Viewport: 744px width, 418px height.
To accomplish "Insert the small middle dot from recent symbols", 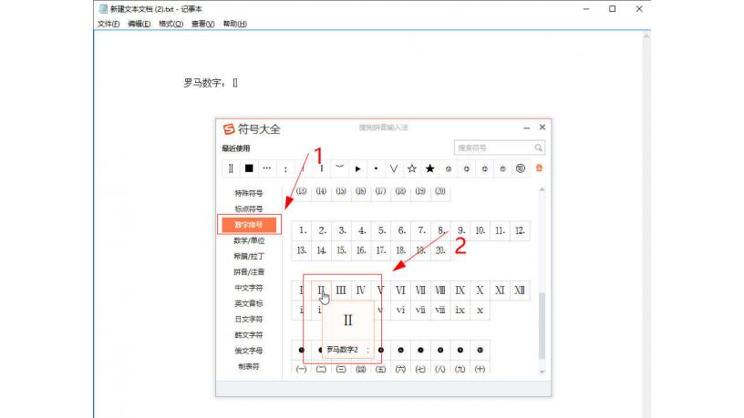I will (x=376, y=168).
